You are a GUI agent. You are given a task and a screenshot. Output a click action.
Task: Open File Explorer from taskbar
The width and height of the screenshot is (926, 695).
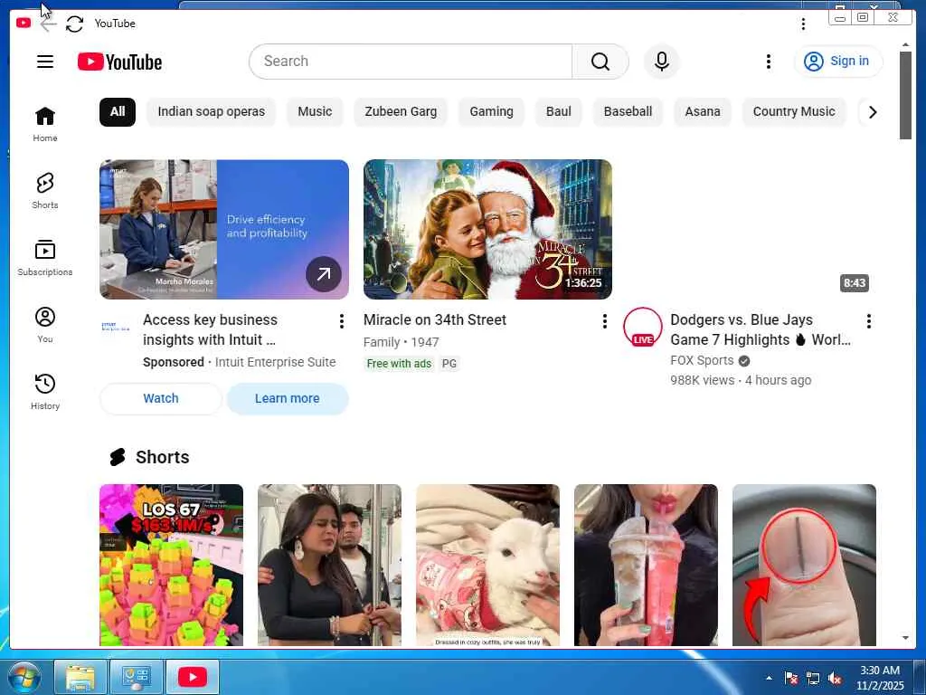click(x=80, y=677)
